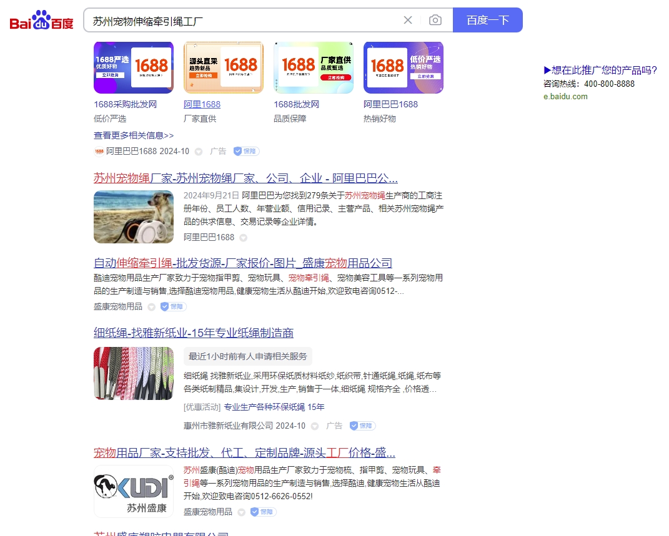The height and width of the screenshot is (536, 669).
Task: Expand the arrow next to 盛康宠物用品 under the 自动伸缩牵引绳 result
Action: [x=151, y=307]
